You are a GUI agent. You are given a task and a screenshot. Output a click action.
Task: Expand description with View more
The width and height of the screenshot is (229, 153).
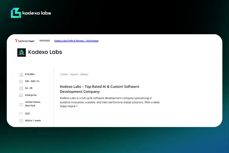[x=69, y=106]
